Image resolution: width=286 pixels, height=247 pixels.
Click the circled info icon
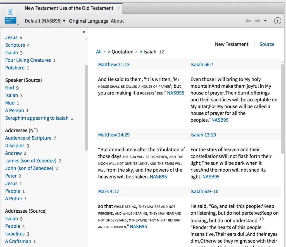click(277, 20)
